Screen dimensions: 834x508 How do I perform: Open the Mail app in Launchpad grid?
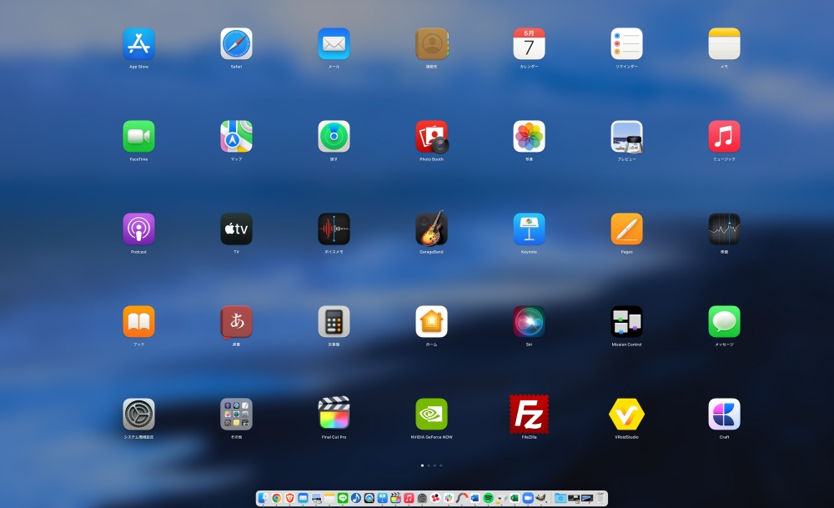[334, 43]
